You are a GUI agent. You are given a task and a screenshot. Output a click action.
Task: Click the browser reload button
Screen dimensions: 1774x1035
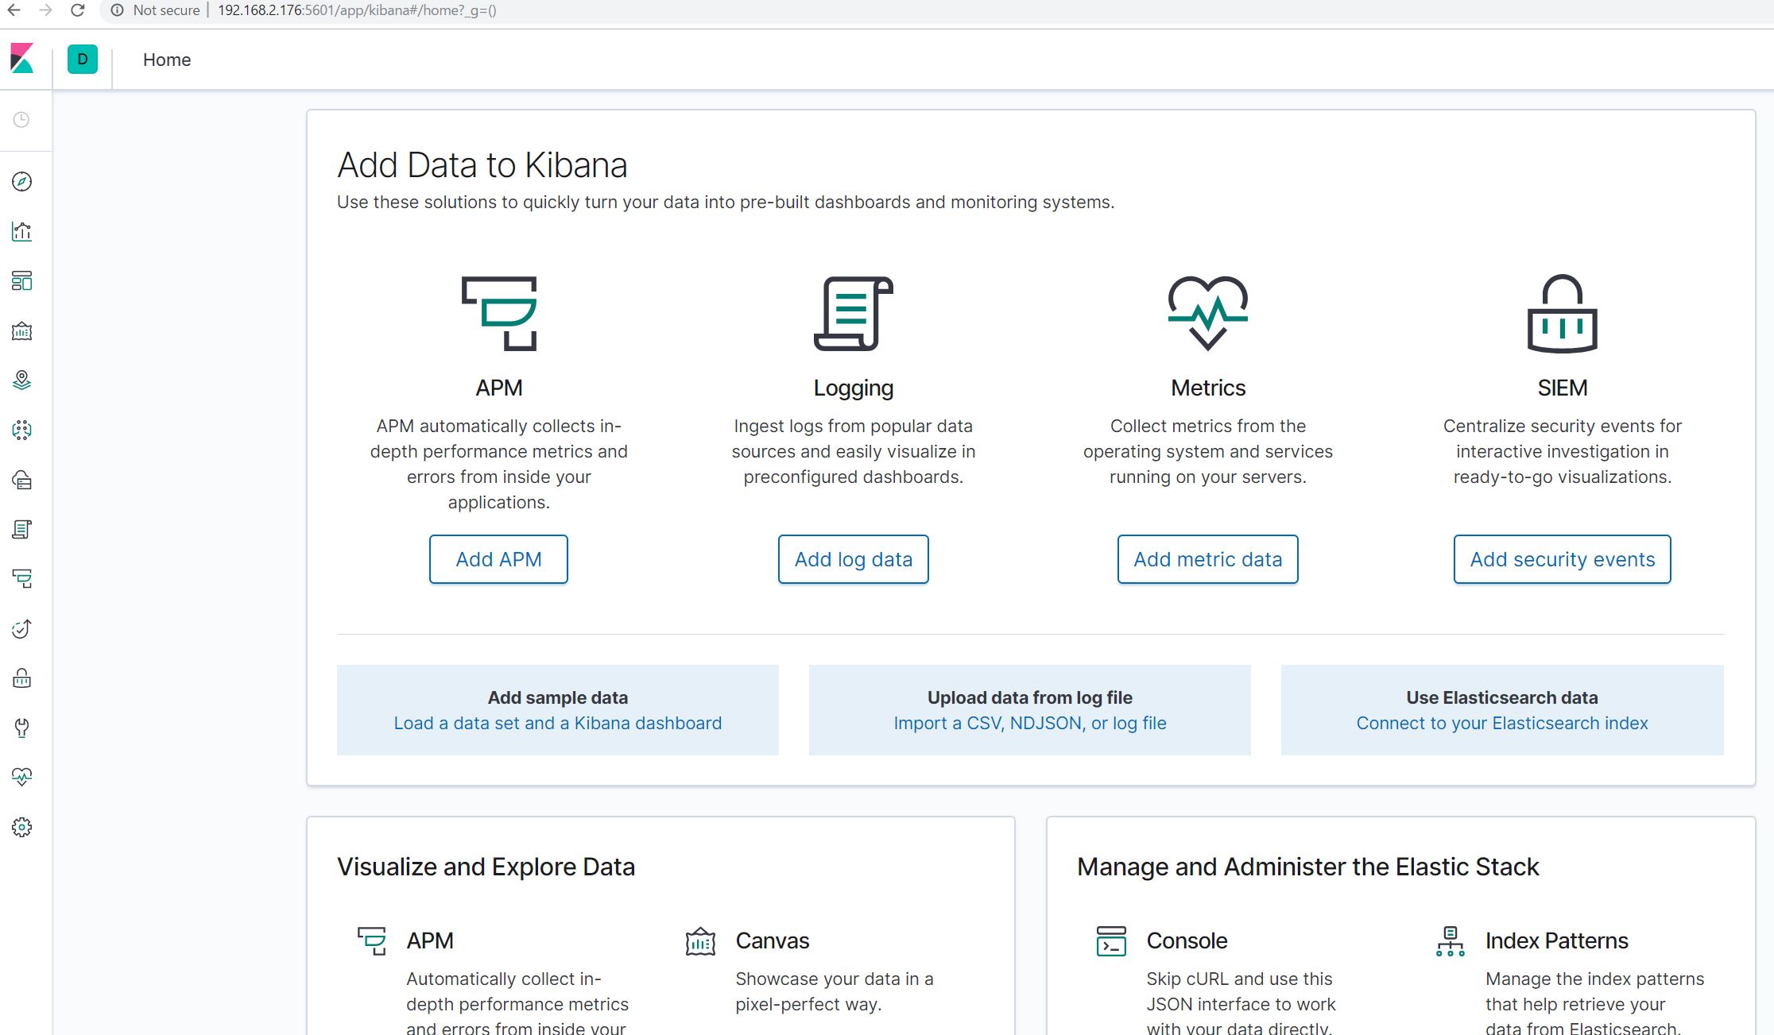tap(77, 10)
